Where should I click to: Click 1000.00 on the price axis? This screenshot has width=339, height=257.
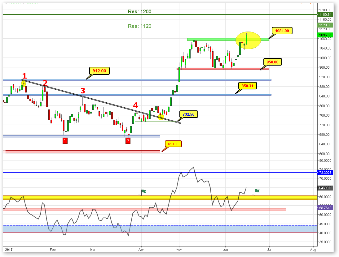point(325,58)
